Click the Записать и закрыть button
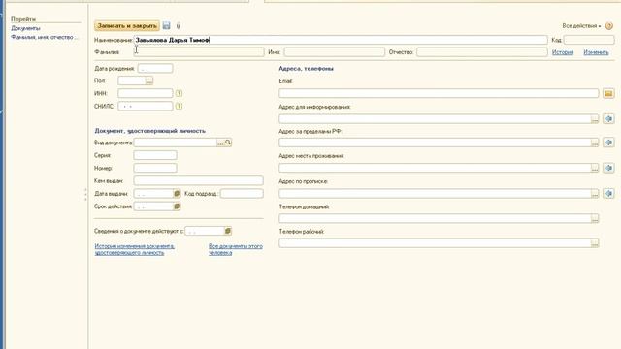Viewport: 621px width, 349px height. pyautogui.click(x=127, y=26)
